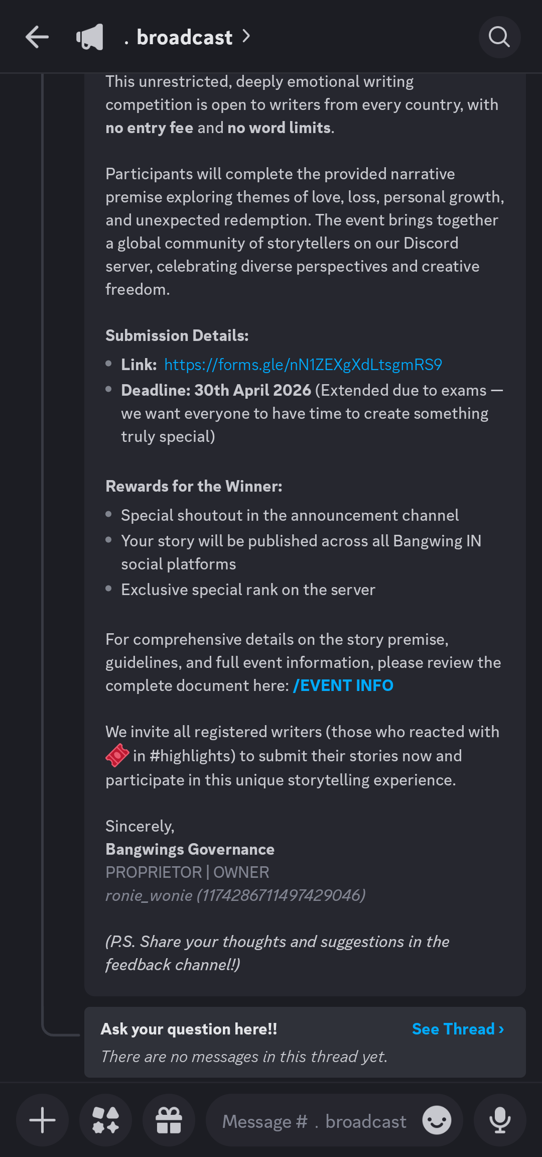Tap the microphone icon to record voice message

(x=500, y=1121)
